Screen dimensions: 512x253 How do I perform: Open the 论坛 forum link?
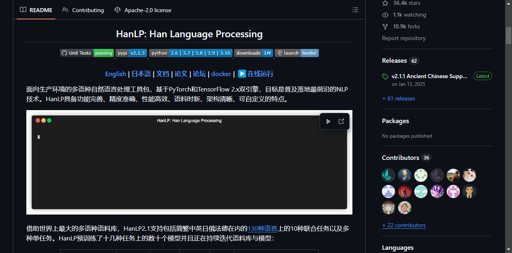pyautogui.click(x=199, y=74)
